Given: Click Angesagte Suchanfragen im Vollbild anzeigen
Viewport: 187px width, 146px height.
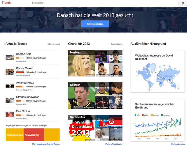Looking at the screenshot, I should [26, 125].
